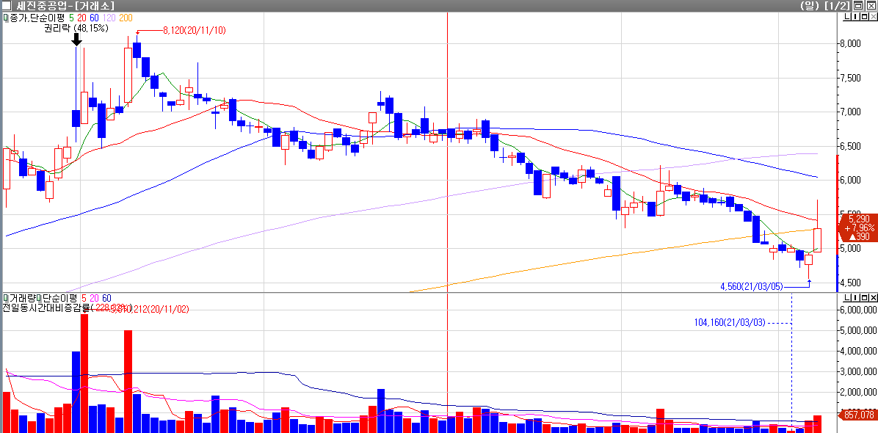Select the 120-day price moving average label
The width and height of the screenshot is (878, 433).
(x=108, y=18)
